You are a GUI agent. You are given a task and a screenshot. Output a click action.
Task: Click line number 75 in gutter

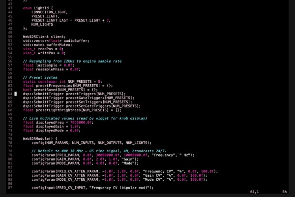10,139
